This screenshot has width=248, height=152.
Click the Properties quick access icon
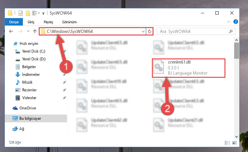21,13
